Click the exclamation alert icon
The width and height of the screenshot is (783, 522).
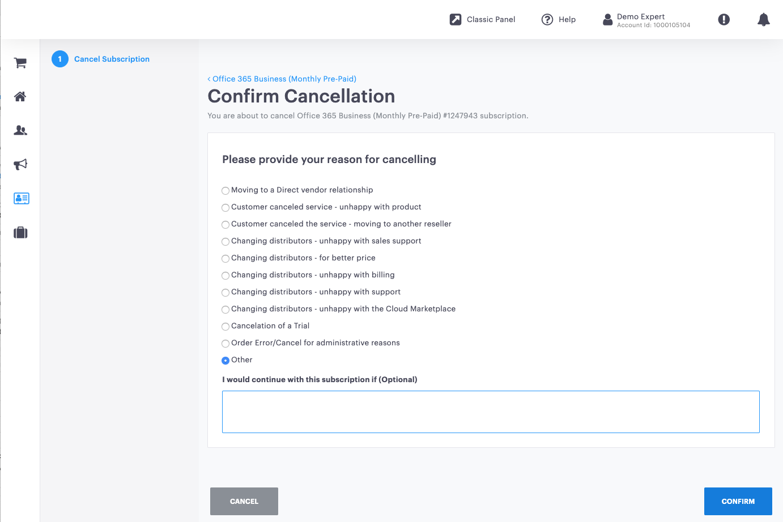pyautogui.click(x=724, y=19)
